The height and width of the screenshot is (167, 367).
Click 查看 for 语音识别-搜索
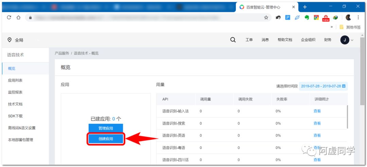click(x=317, y=123)
